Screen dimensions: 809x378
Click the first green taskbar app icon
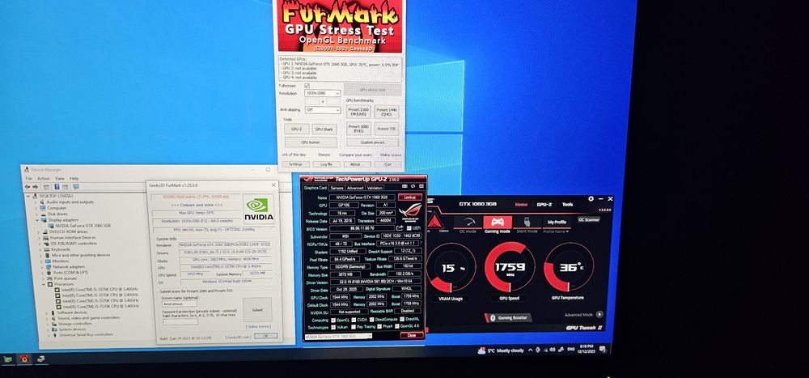[x=8, y=359]
